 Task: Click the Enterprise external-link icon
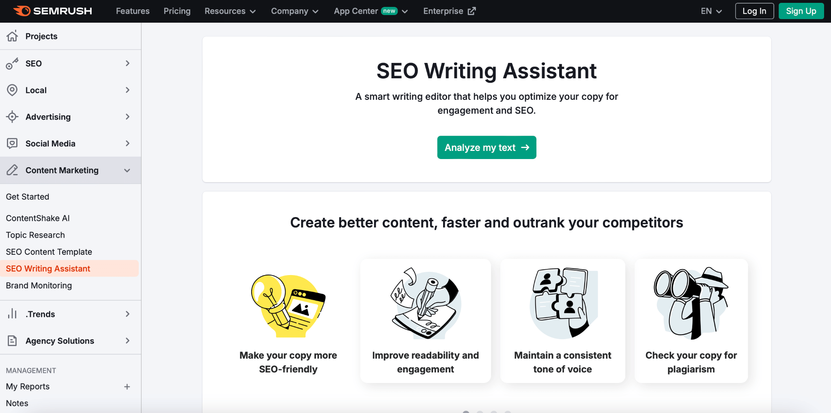pyautogui.click(x=471, y=11)
